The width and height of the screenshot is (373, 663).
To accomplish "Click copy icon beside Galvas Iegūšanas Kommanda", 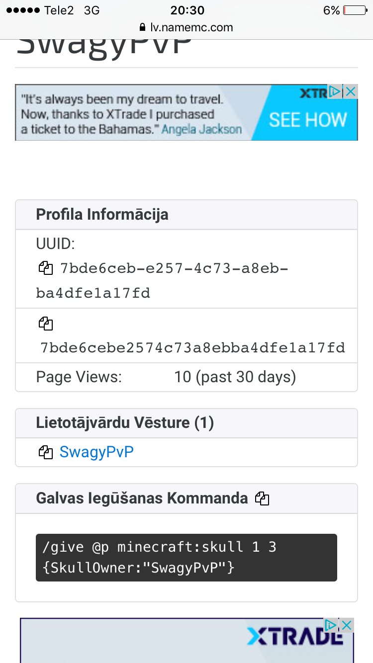I will pos(262,498).
